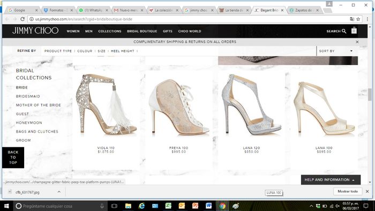Open the Groom category
The height and width of the screenshot is (211, 375).
23,140
